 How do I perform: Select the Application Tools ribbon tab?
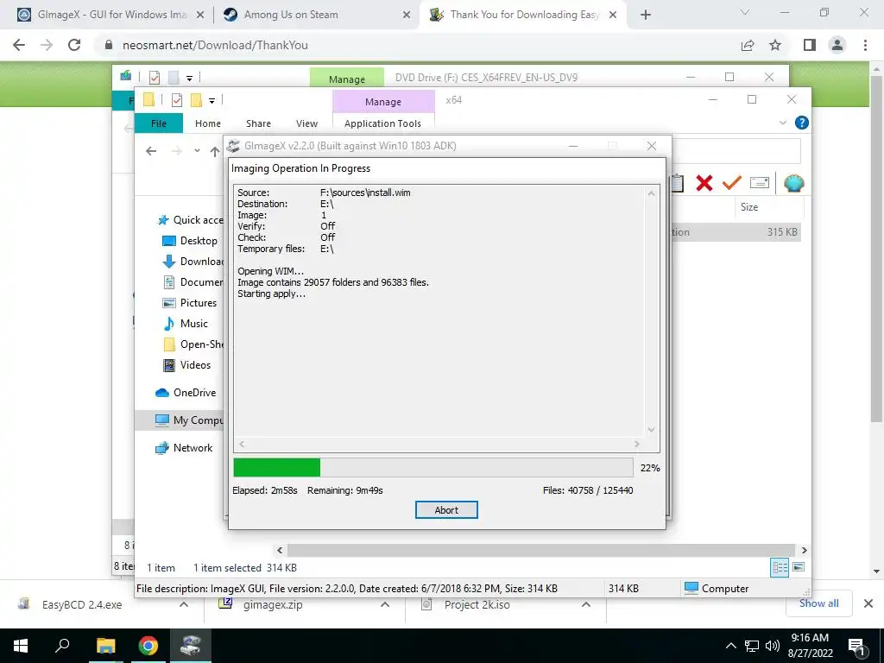pos(382,123)
